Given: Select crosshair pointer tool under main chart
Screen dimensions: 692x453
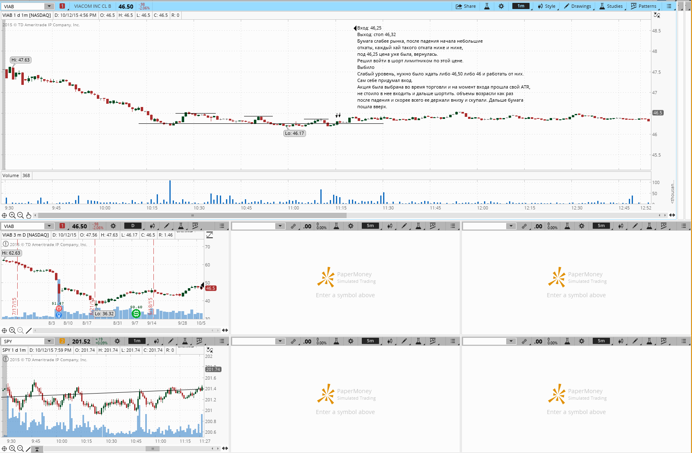Looking at the screenshot, I should 5,215.
